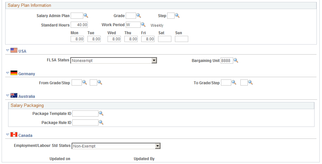Viewport: 322px width, 164px height.
Task: Open To Grade lookup magnifier under Germany
Action: coord(234,83)
